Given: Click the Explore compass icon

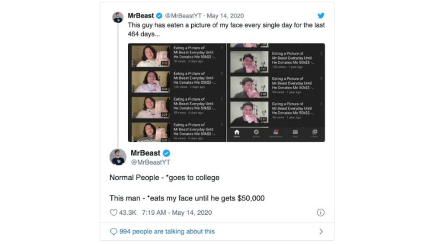Looking at the screenshot, I should point(257,132).
